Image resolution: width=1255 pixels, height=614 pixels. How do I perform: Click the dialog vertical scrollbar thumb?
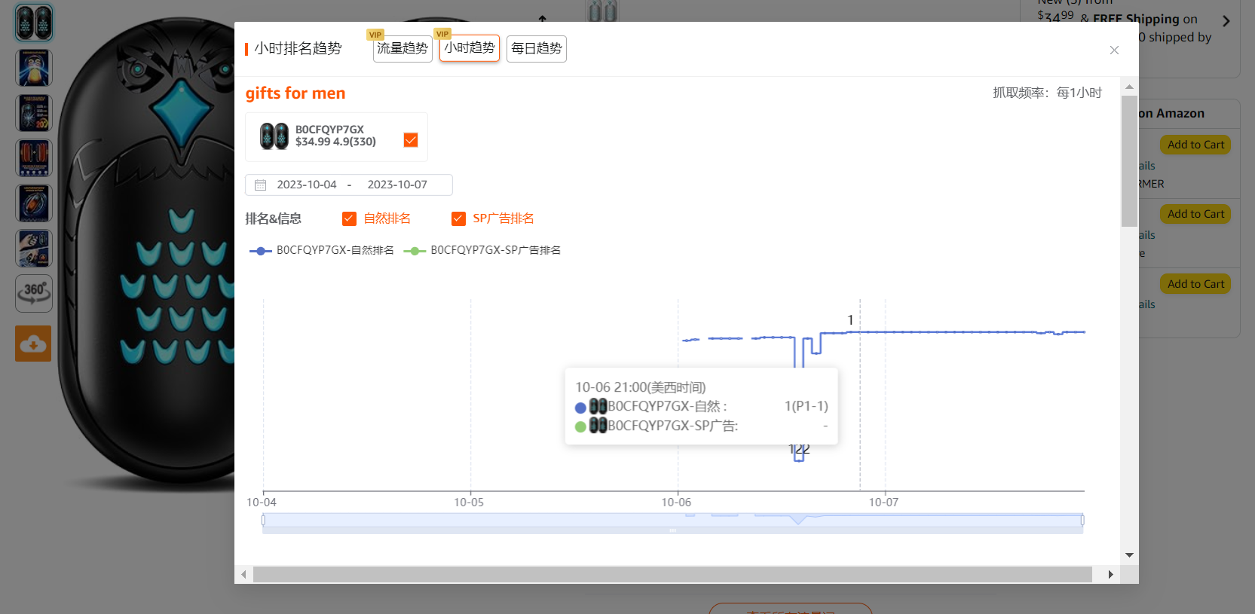pos(1129,161)
